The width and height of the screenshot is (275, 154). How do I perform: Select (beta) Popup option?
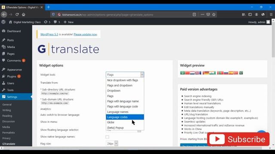125,127
